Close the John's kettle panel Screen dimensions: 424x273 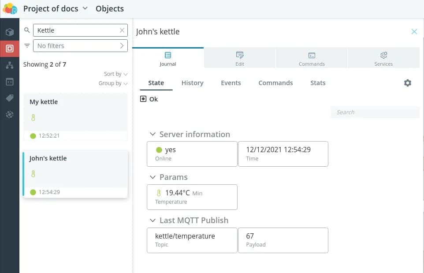[414, 31]
